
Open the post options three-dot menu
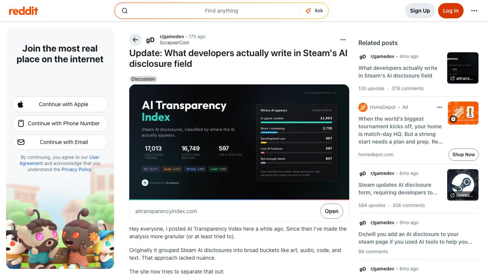tap(343, 40)
